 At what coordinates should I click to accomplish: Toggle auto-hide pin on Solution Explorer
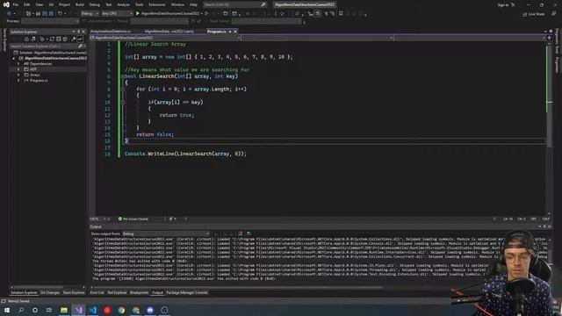(x=78, y=32)
